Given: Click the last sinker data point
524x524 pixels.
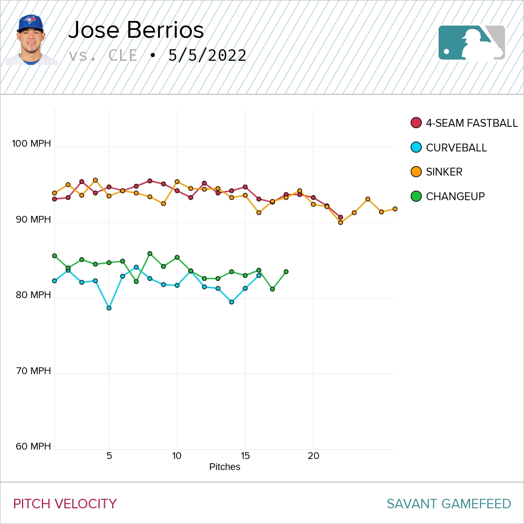Looking at the screenshot, I should (395, 209).
